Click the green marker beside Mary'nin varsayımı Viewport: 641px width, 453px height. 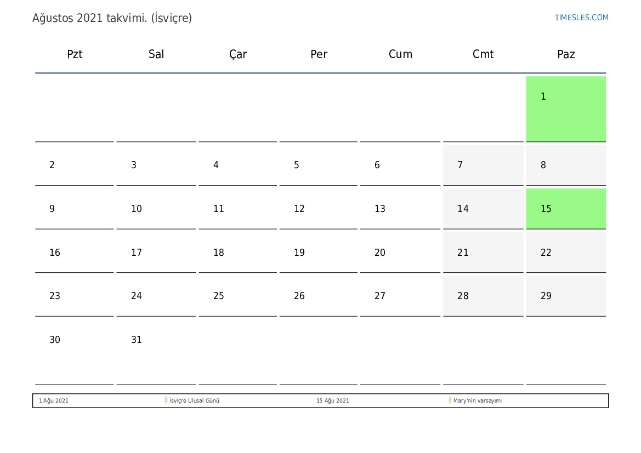tap(450, 400)
